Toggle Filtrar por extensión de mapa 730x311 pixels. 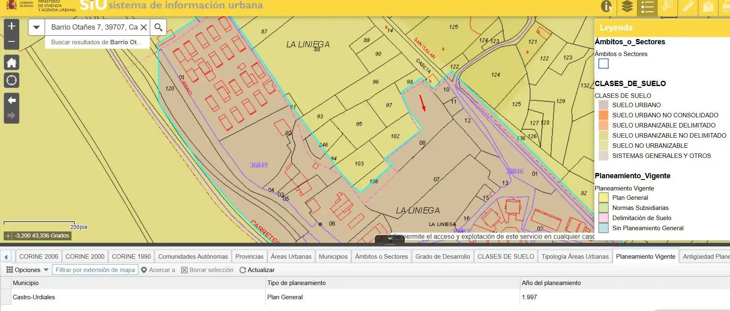[x=95, y=270]
